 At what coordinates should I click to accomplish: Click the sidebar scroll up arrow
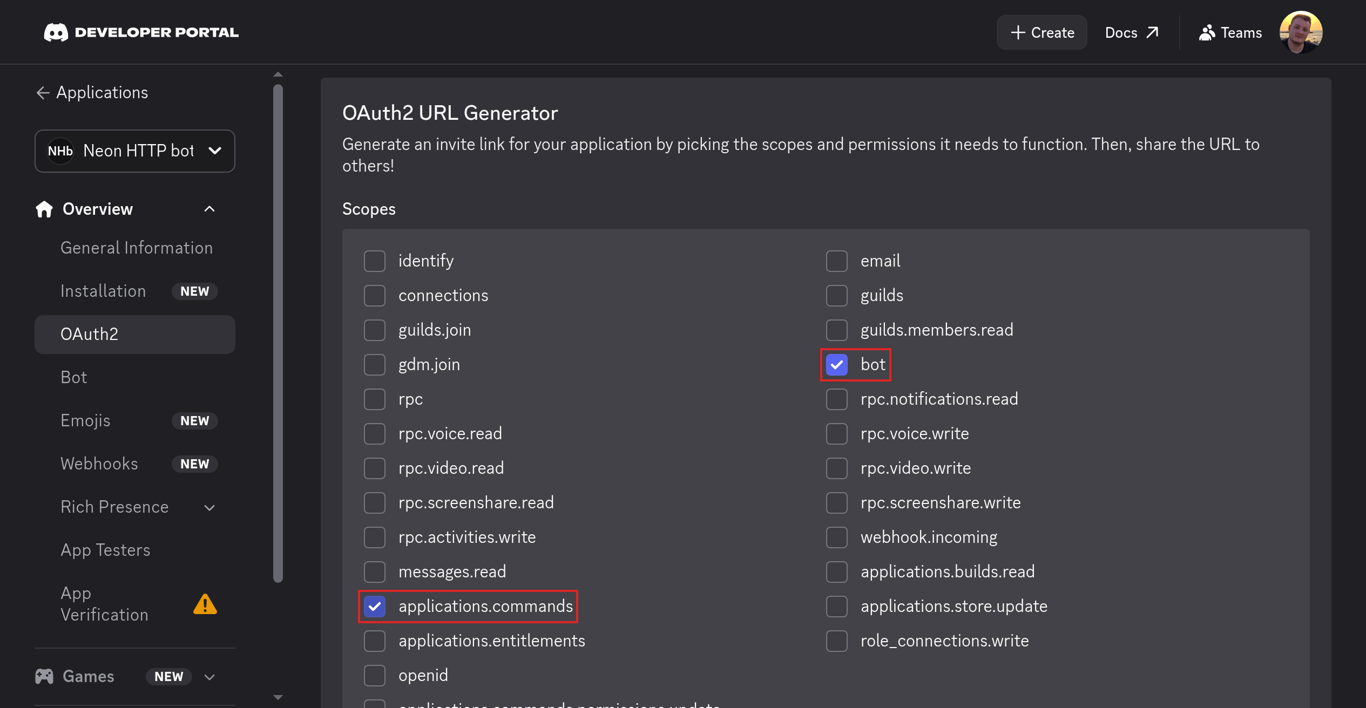tap(278, 74)
